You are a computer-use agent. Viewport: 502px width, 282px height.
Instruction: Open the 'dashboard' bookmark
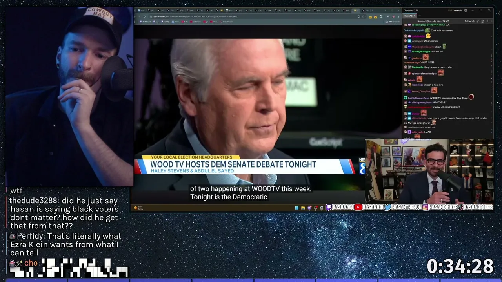(146, 22)
